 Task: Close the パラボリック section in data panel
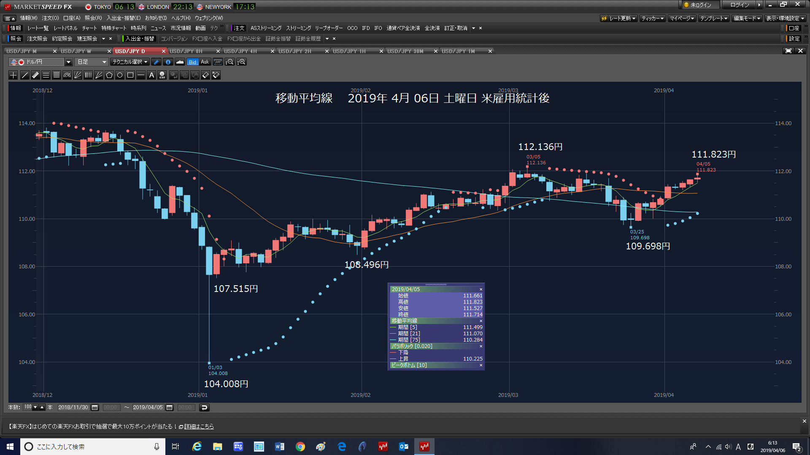coord(481,346)
